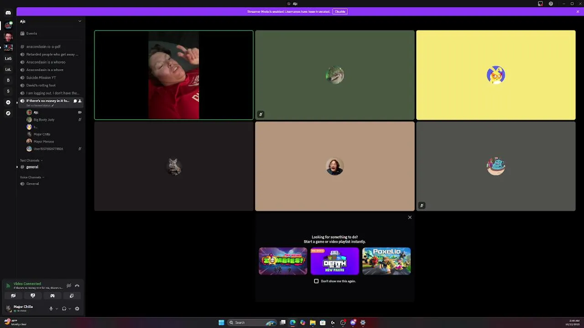
Task: Open the Discover servers compass icon
Action: (x=8, y=113)
